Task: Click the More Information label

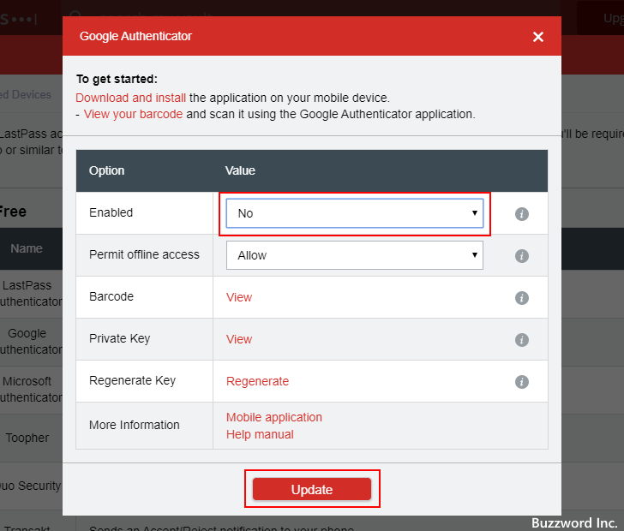Action: (x=134, y=425)
